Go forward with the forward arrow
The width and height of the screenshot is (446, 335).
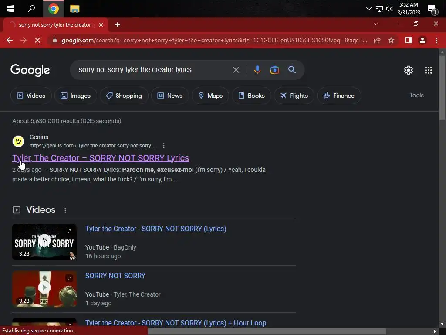24,40
